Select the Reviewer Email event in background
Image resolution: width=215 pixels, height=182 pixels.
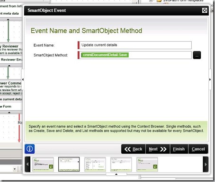click(11, 60)
